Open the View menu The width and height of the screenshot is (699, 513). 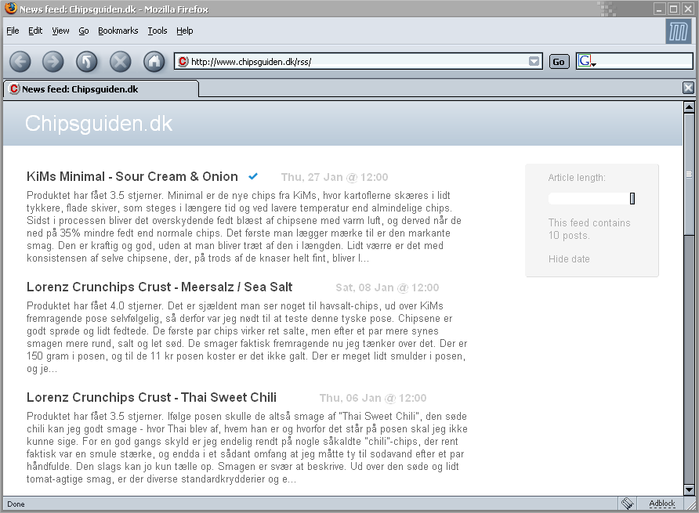pyautogui.click(x=60, y=31)
